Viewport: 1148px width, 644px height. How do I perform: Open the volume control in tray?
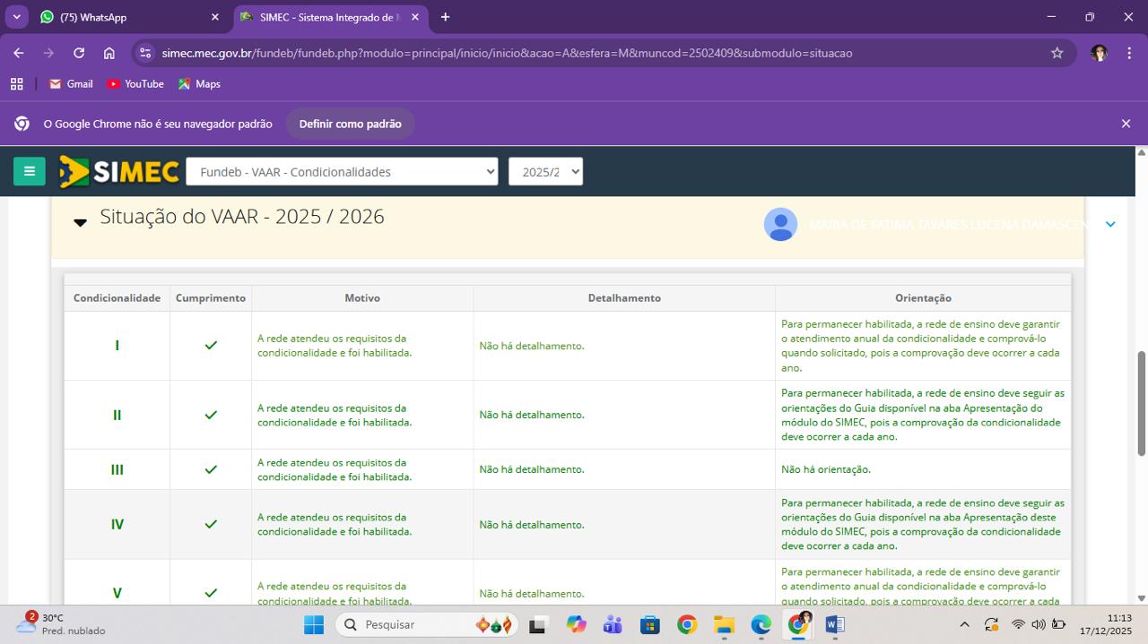click(x=1039, y=624)
